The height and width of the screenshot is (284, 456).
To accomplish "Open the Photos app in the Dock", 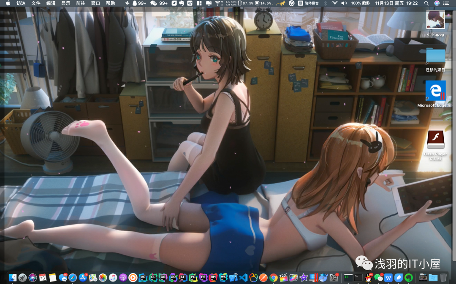I will (103, 278).
